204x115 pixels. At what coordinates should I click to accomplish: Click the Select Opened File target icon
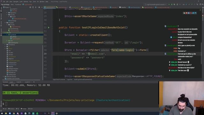point(30,7)
